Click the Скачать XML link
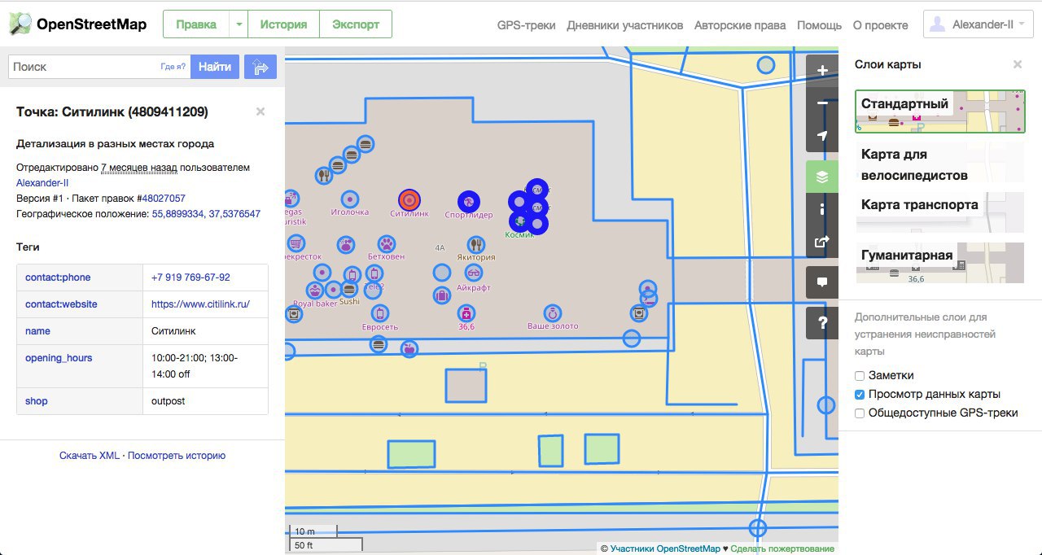Image resolution: width=1042 pixels, height=555 pixels. coord(90,456)
